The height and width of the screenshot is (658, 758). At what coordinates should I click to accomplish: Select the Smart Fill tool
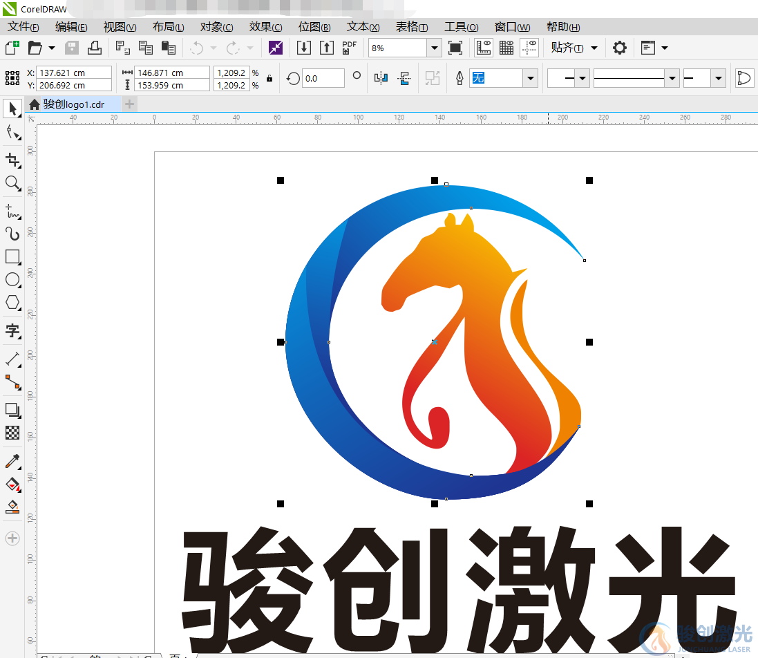click(x=12, y=507)
